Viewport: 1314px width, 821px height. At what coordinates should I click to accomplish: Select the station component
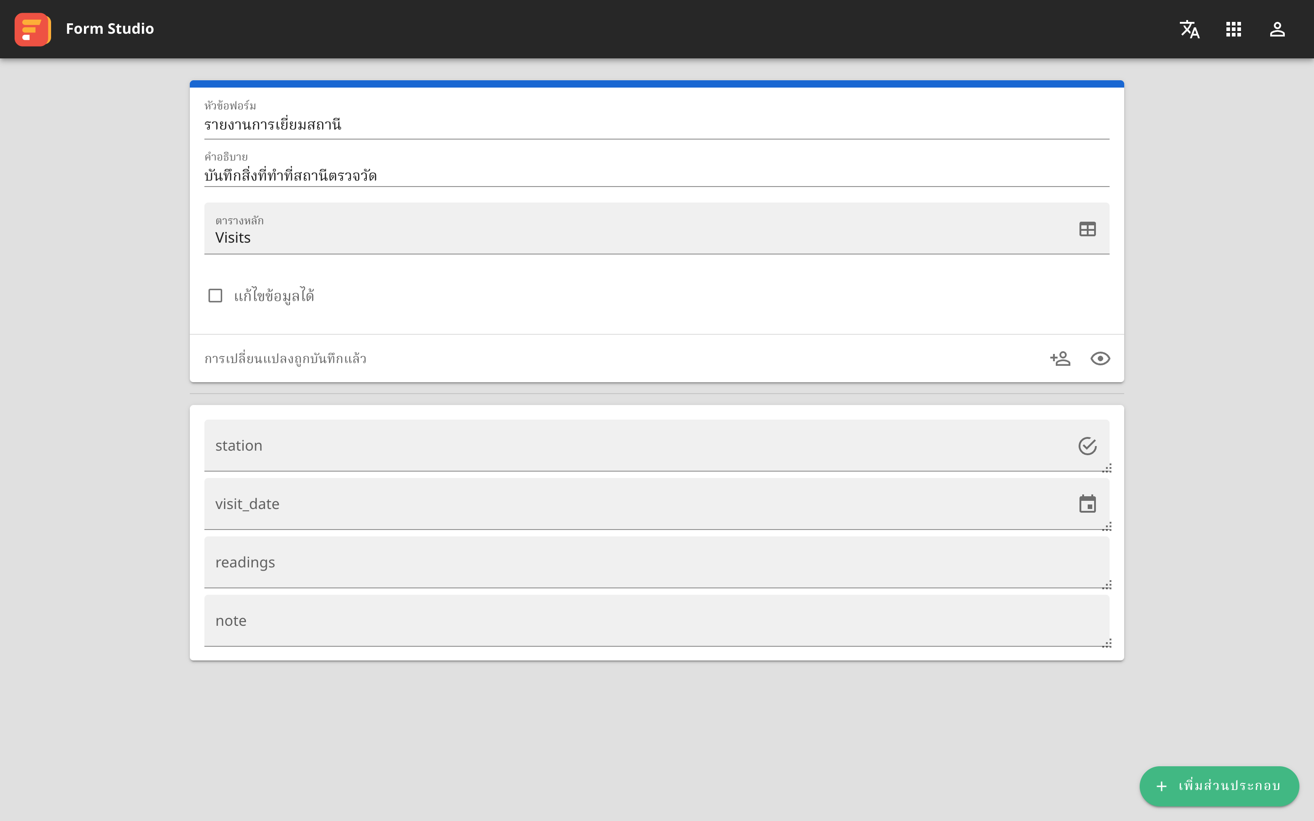(x=657, y=445)
